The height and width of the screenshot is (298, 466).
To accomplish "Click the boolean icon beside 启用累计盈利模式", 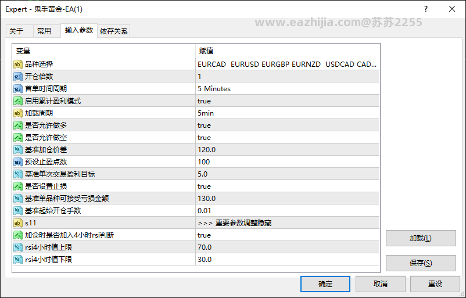I will (x=18, y=101).
